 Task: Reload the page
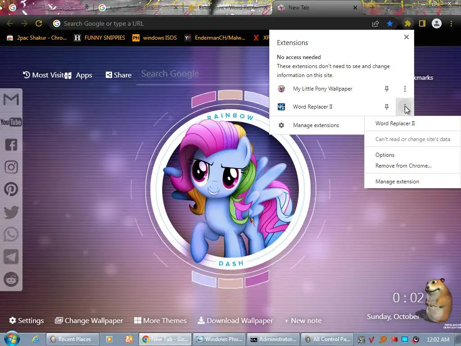(39, 23)
